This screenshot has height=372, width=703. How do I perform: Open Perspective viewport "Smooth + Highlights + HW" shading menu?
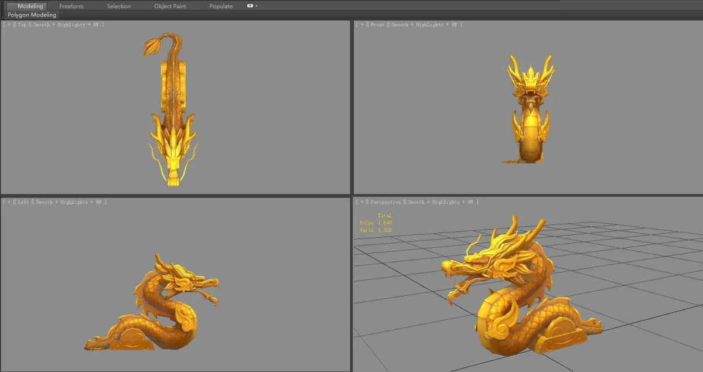(x=441, y=202)
